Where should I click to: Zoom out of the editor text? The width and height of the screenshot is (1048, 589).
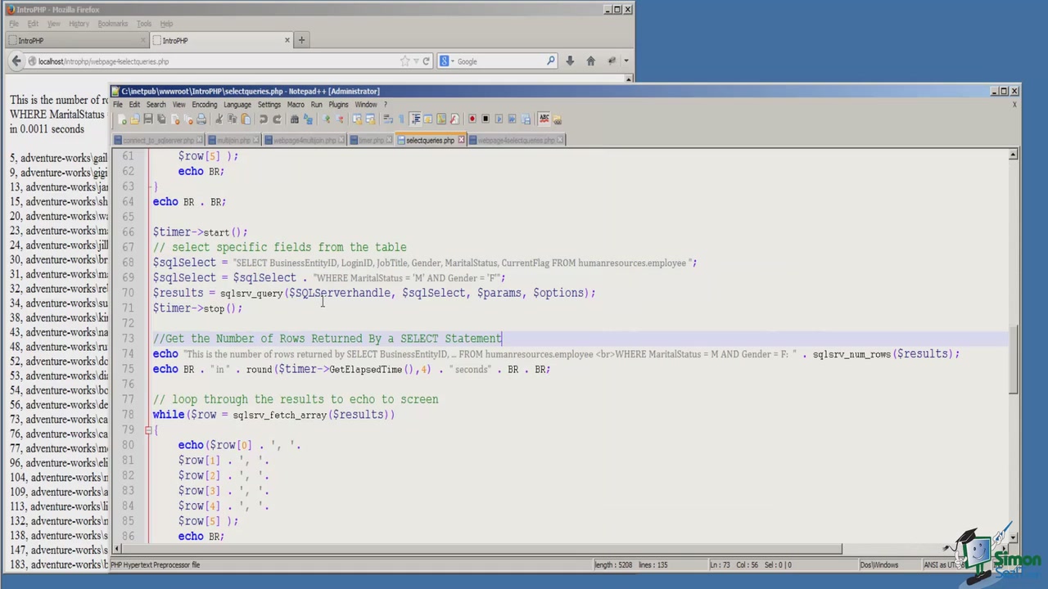[x=340, y=119]
